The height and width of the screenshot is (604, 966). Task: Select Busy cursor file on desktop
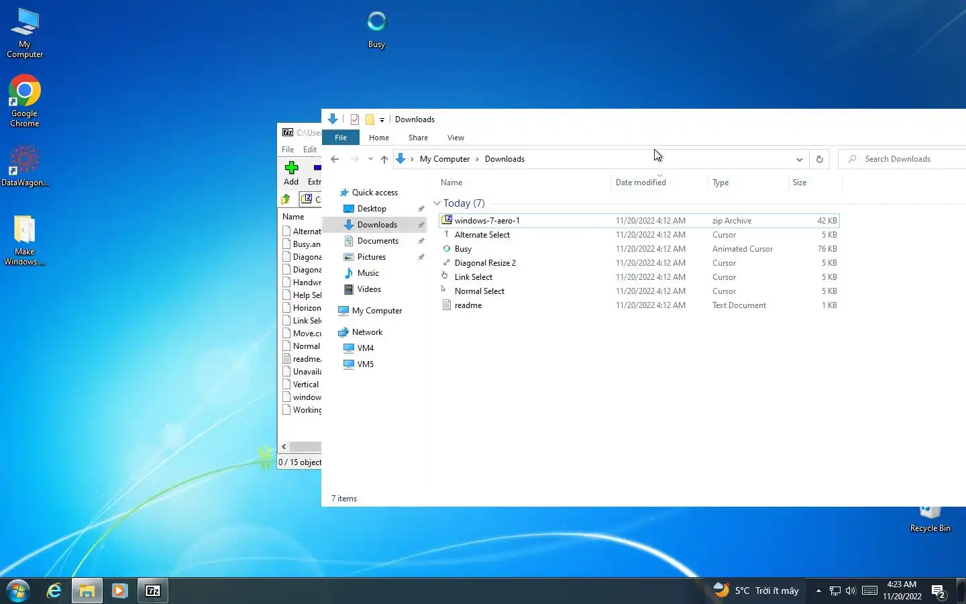pos(376,30)
